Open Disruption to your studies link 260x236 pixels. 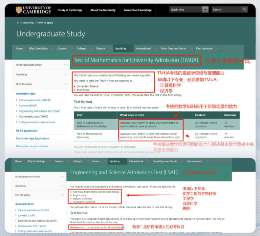point(32,146)
